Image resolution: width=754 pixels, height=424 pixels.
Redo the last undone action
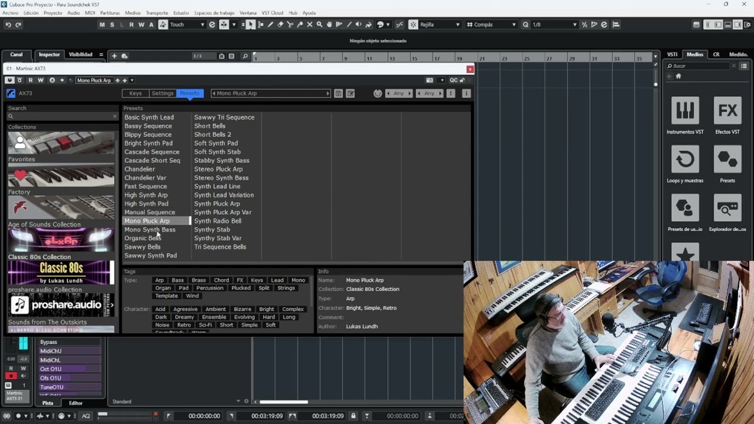18,25
